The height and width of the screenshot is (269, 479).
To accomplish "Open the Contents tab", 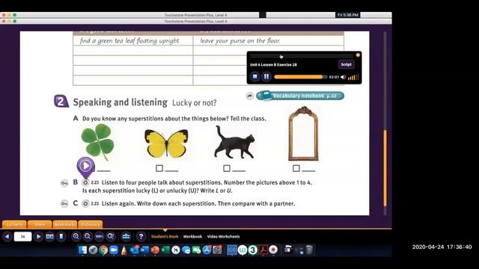I will (x=14, y=224).
